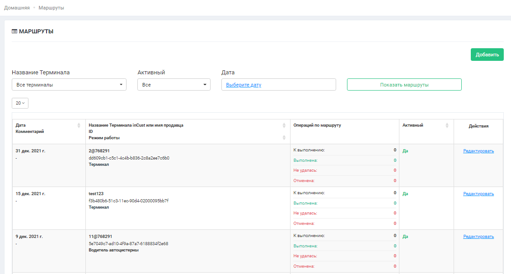Image resolution: width=511 pixels, height=274 pixels.
Task: Click the Дата input field
Action: 298,85
